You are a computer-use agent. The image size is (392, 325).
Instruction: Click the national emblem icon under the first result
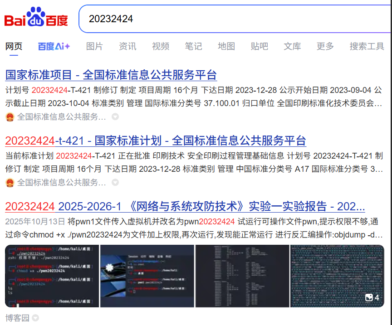10,116
